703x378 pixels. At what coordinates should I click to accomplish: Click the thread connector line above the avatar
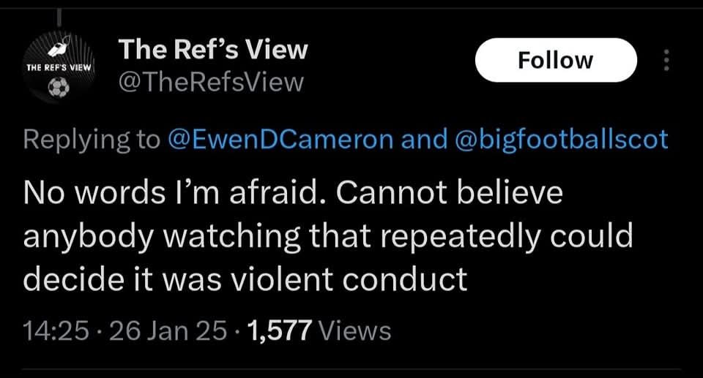[x=59, y=18]
